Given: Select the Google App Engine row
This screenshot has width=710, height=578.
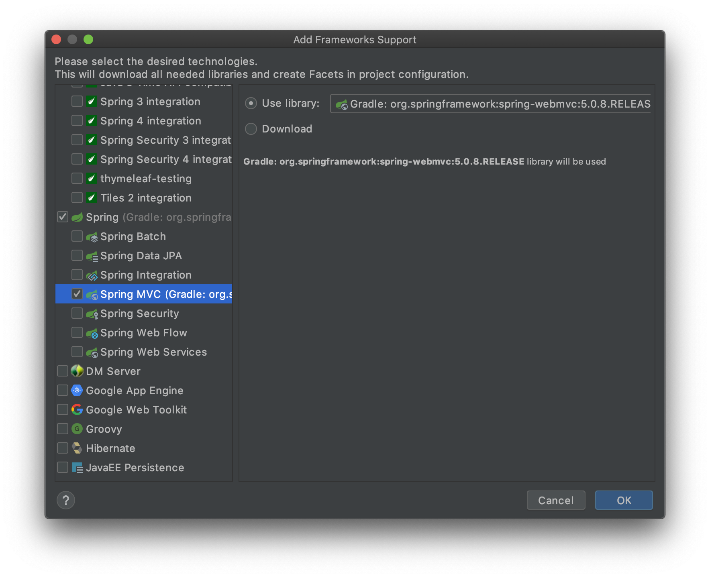Looking at the screenshot, I should (x=144, y=391).
